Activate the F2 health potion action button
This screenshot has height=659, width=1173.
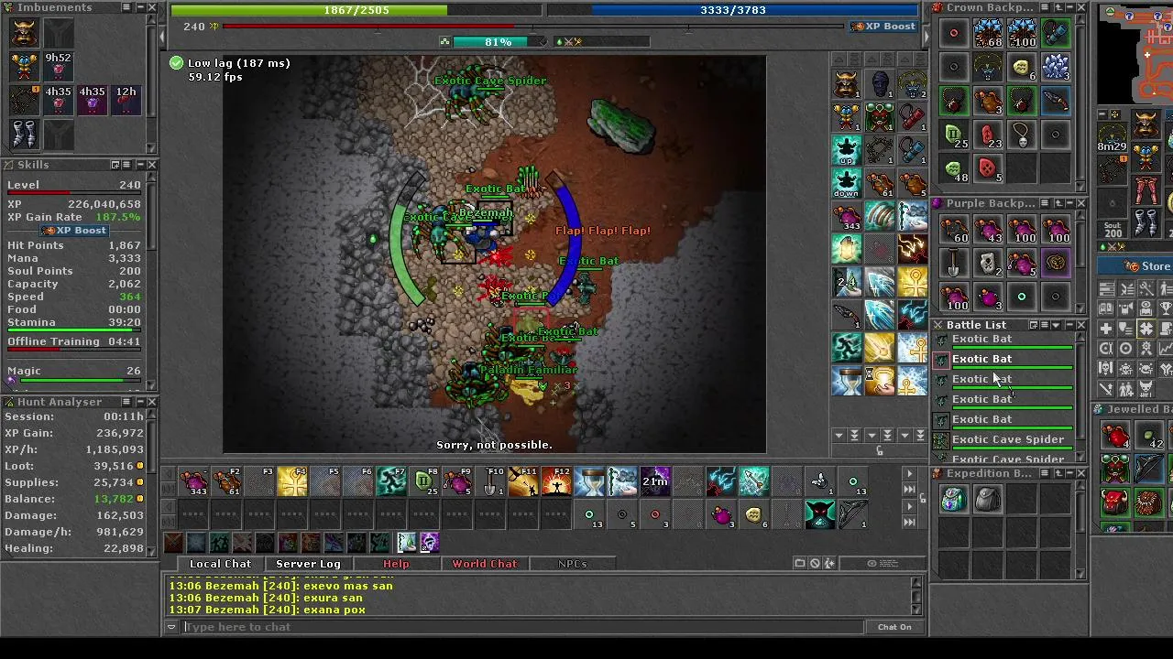coord(226,481)
